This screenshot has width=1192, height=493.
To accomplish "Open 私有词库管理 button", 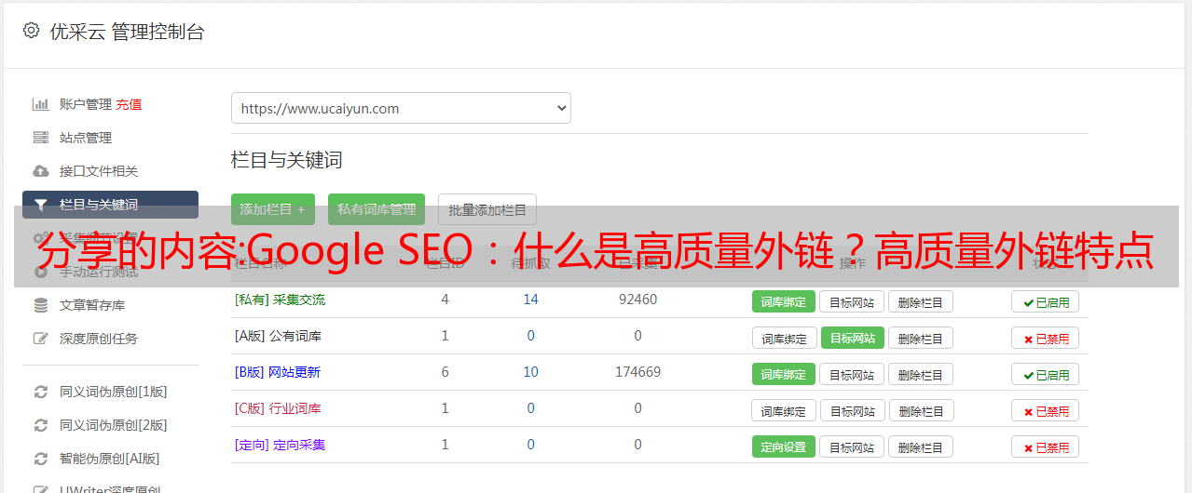I will coord(377,209).
